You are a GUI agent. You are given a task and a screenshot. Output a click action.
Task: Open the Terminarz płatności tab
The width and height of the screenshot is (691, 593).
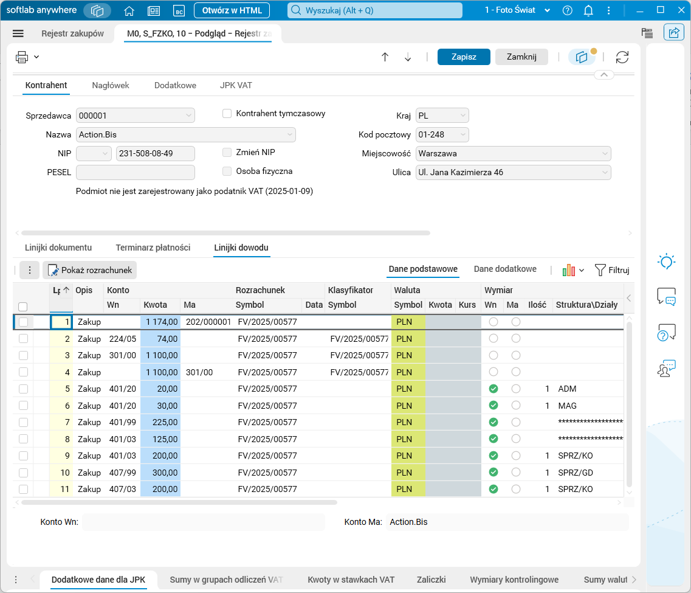(x=153, y=248)
